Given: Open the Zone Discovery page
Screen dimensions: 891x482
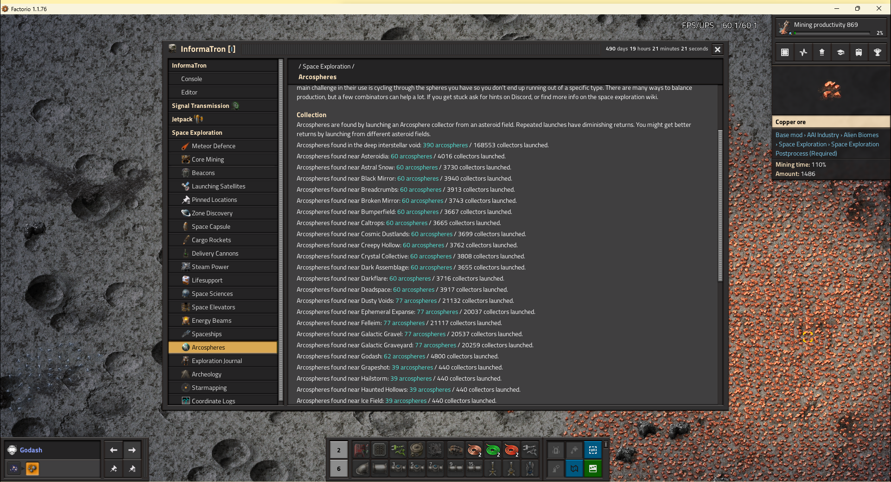Looking at the screenshot, I should (223, 213).
